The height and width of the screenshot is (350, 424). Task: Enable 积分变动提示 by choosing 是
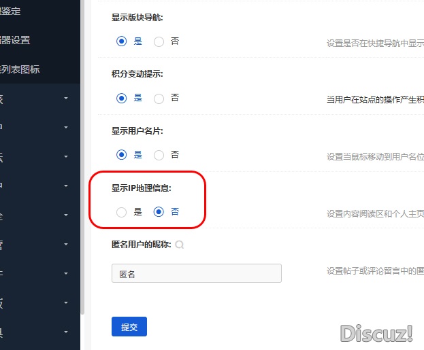click(122, 99)
